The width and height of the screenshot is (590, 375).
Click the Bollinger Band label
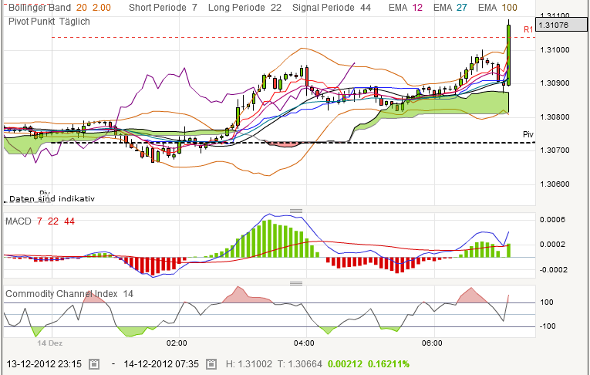39,8
